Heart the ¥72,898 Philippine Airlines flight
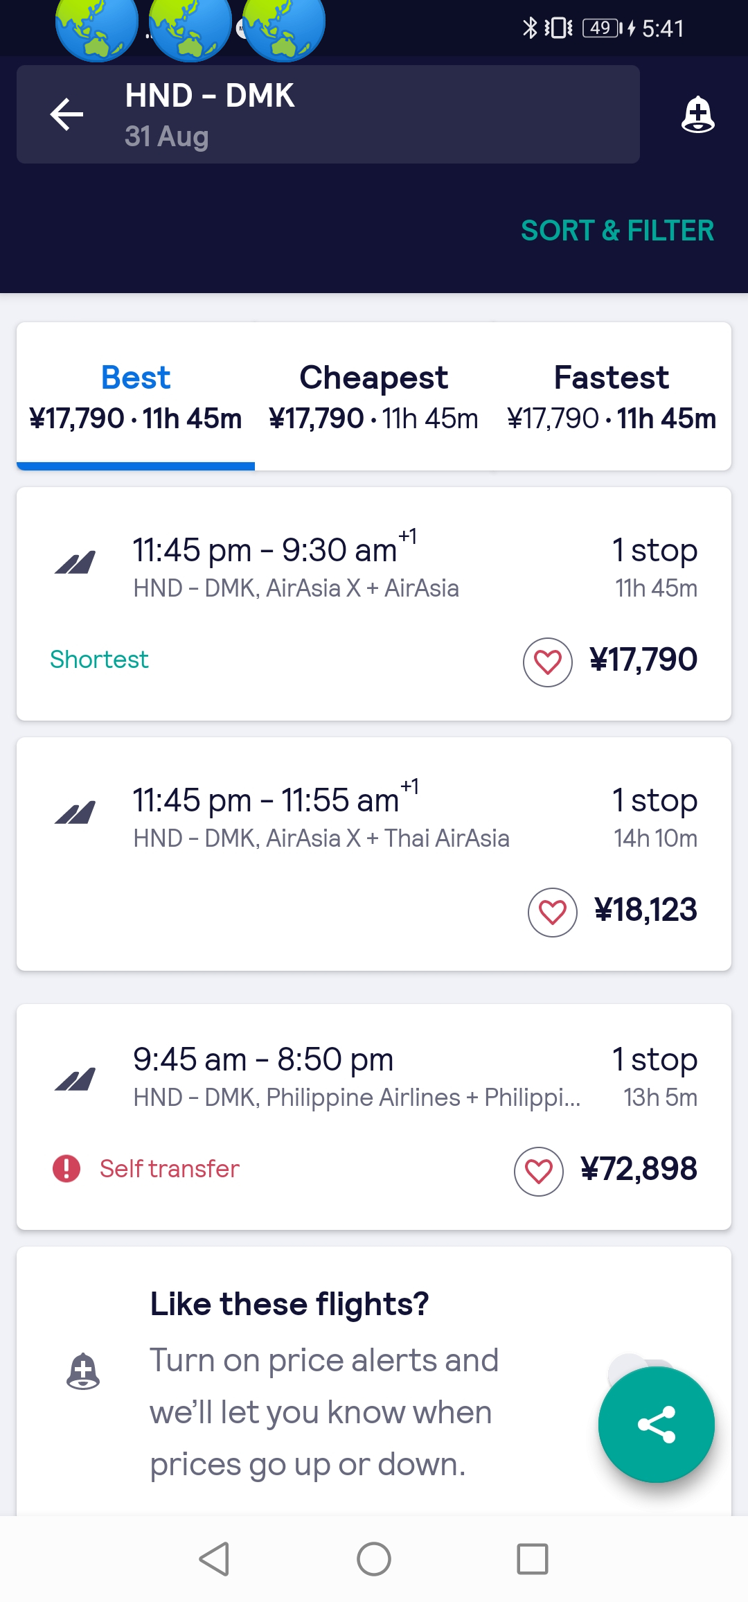Image resolution: width=748 pixels, height=1602 pixels. pyautogui.click(x=538, y=1171)
